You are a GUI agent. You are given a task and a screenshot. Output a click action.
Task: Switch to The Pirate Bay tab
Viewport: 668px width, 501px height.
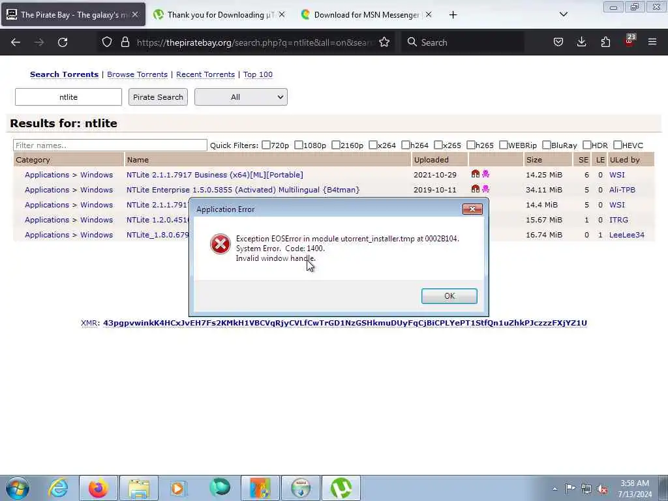pos(73,15)
